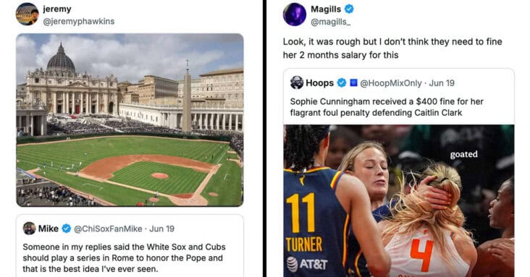The height and width of the screenshot is (277, 530).
Task: Click the Hoops account avatar
Action: pyautogui.click(x=297, y=82)
